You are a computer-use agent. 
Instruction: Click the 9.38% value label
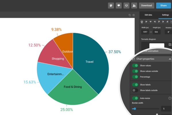click(x=56, y=30)
